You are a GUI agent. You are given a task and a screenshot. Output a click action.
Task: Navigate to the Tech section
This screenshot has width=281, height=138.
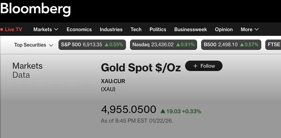click(136, 29)
